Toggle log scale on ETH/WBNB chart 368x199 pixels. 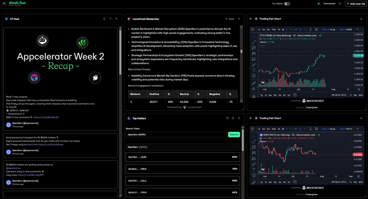355,95
